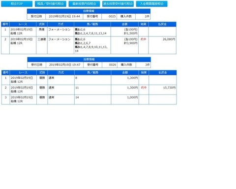Click the purchase count 2件

147,16
